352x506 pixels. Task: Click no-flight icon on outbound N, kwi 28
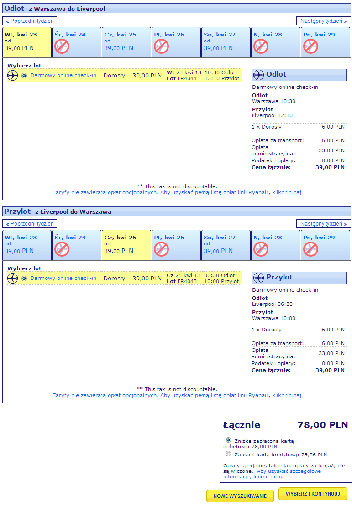coord(261,46)
